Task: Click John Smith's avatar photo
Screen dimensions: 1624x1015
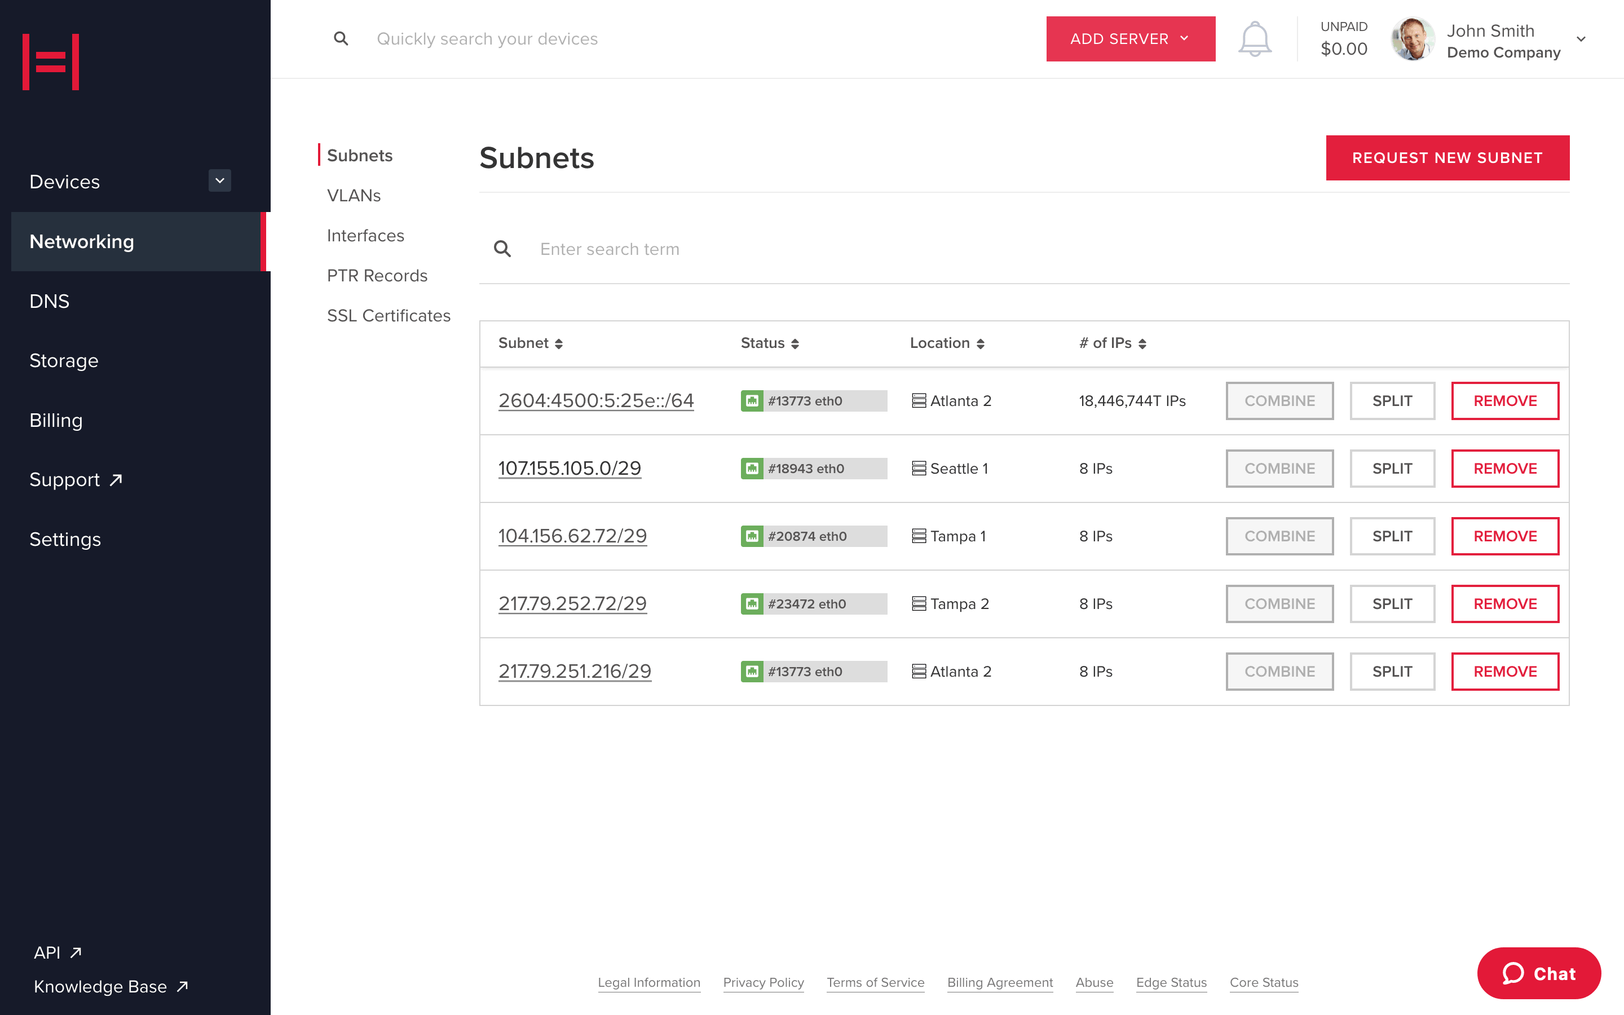Action: click(1412, 39)
